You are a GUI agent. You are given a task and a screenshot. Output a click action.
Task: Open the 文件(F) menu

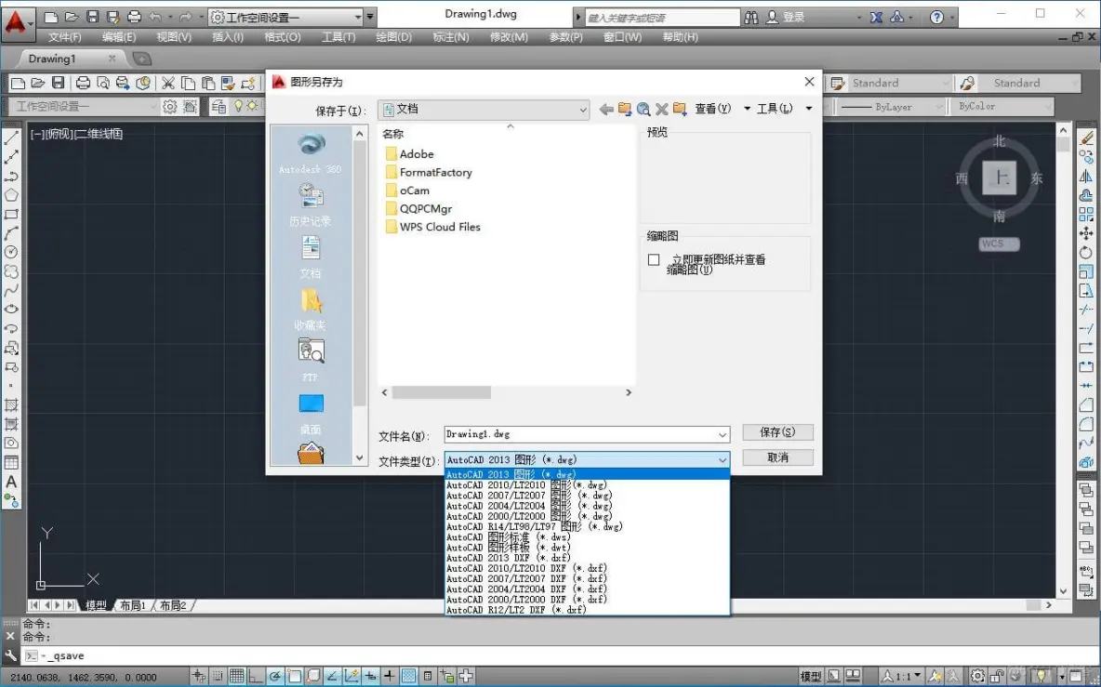coord(64,37)
